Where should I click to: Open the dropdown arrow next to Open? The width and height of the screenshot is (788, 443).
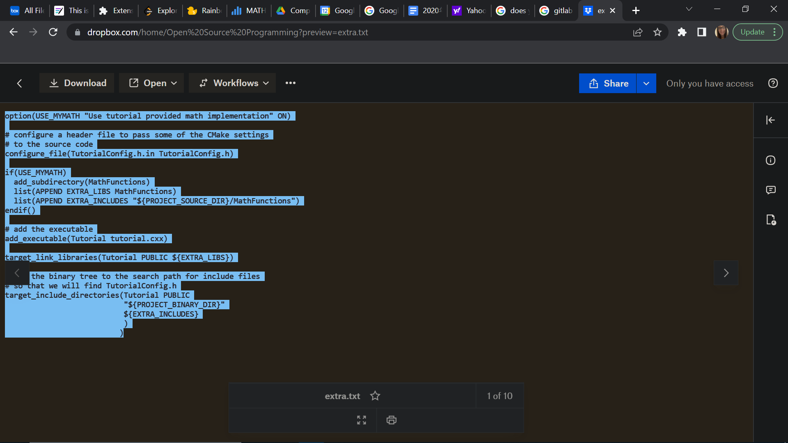pos(173,83)
